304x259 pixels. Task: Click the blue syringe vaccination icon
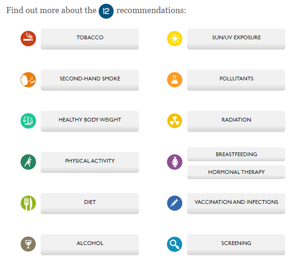coord(174,203)
